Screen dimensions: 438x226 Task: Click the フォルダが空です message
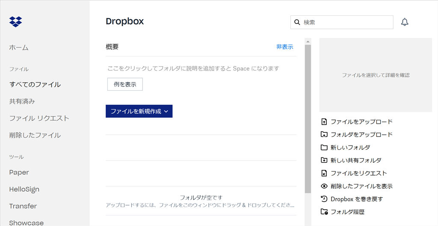click(201, 198)
